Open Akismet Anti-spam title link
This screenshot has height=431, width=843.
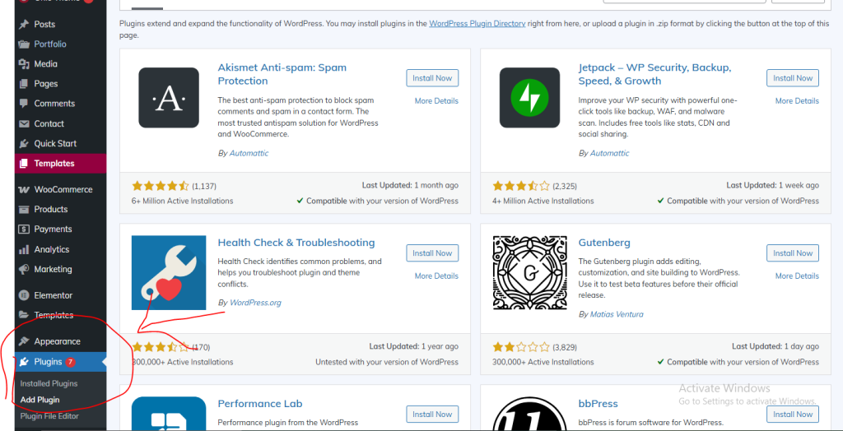(282, 74)
